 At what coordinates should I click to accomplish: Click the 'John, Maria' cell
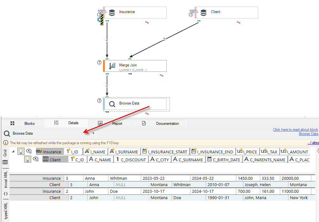[x=266, y=198]
